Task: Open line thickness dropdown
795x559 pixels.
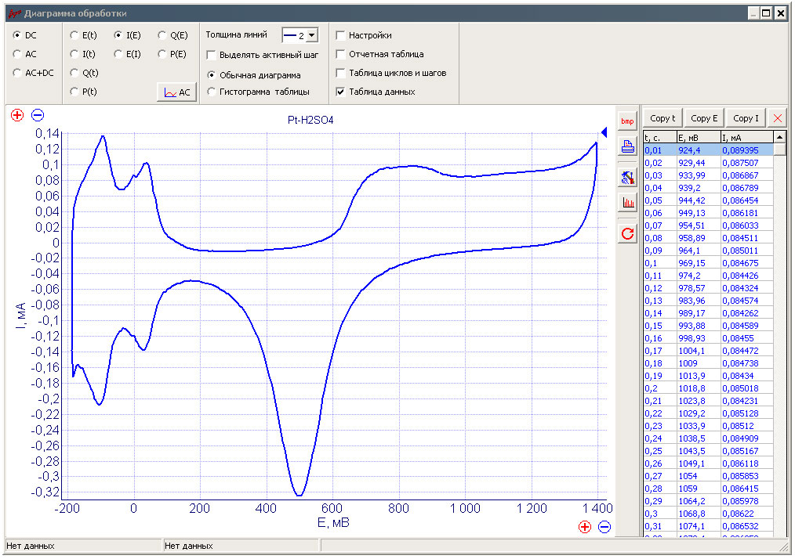Action: click(312, 35)
